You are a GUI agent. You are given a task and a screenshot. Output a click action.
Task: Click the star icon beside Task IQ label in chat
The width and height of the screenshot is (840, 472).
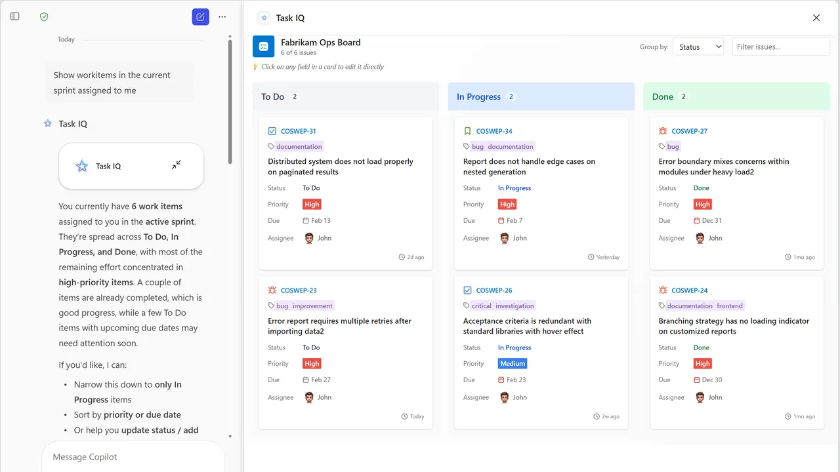pos(48,123)
